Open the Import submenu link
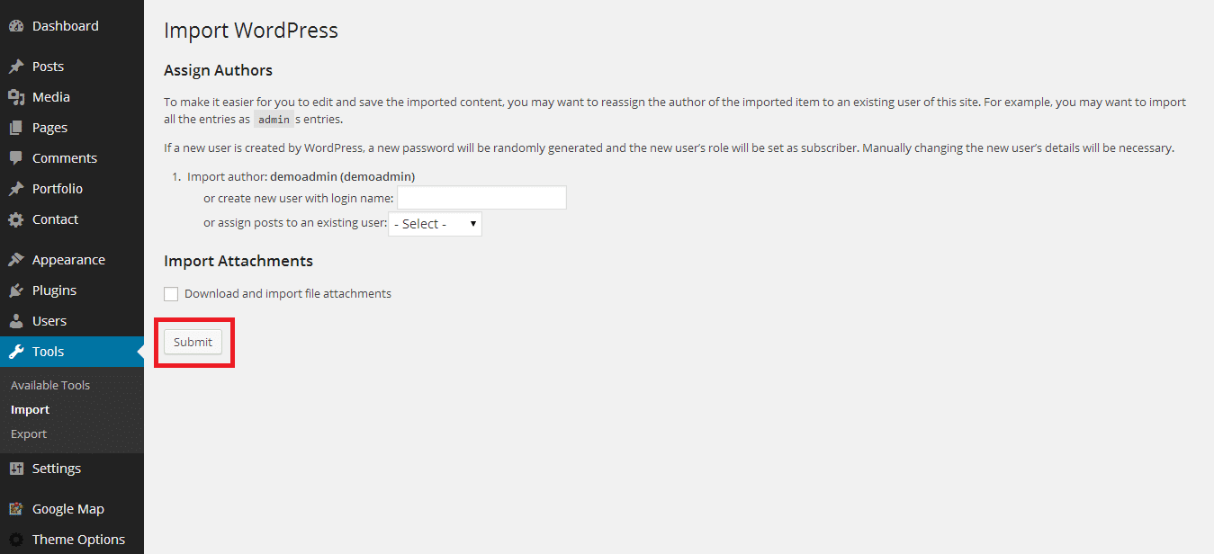Viewport: 1214px width, 554px height. (x=30, y=409)
